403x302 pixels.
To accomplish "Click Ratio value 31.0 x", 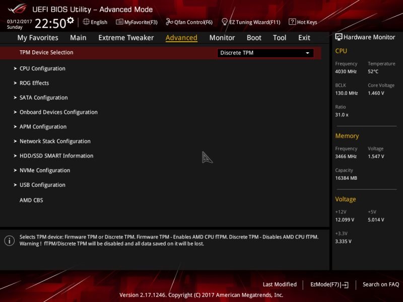I will click(x=342, y=115).
